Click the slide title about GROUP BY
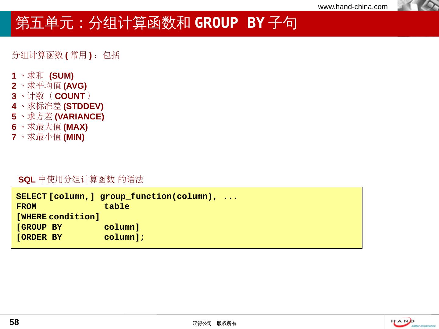 (156, 23)
